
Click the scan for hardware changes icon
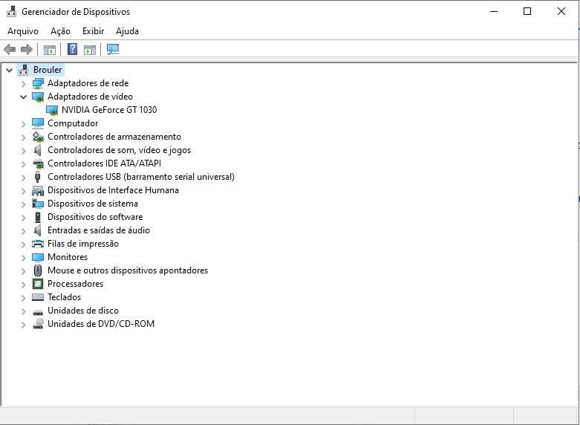112,49
